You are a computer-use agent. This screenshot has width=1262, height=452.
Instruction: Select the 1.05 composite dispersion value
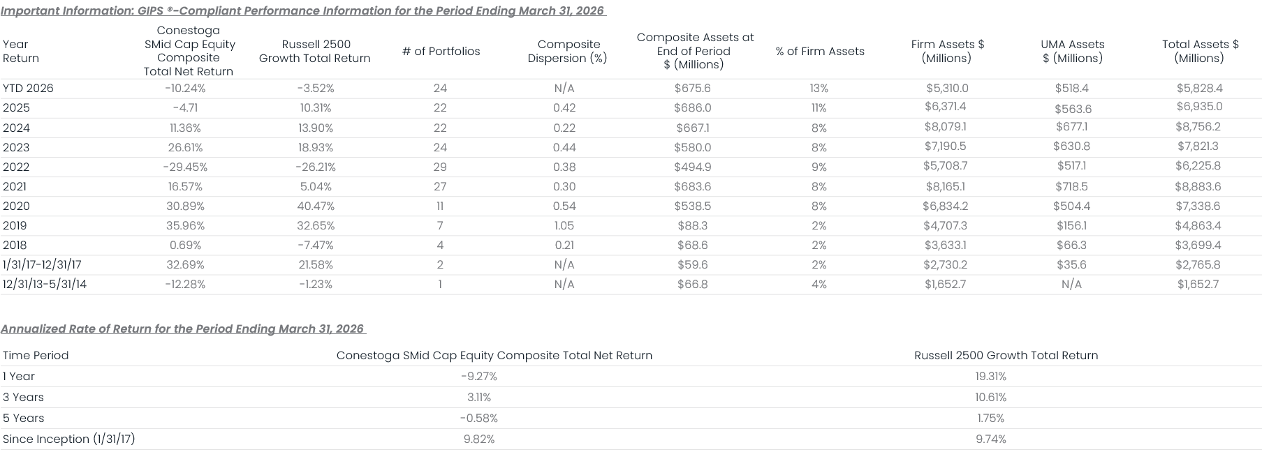click(x=564, y=225)
